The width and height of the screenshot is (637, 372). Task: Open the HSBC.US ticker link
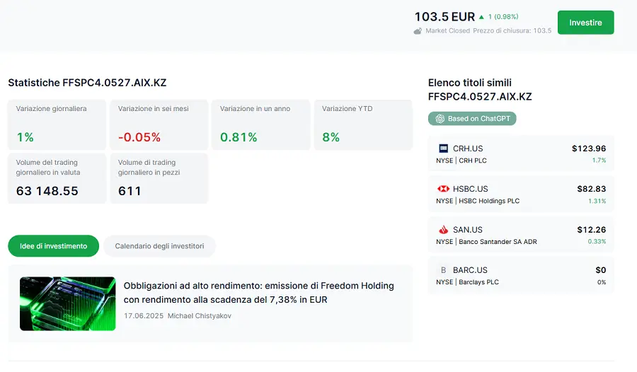pyautogui.click(x=470, y=189)
